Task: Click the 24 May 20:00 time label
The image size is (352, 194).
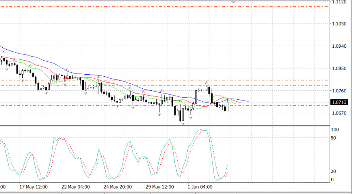Action: pos(117,187)
